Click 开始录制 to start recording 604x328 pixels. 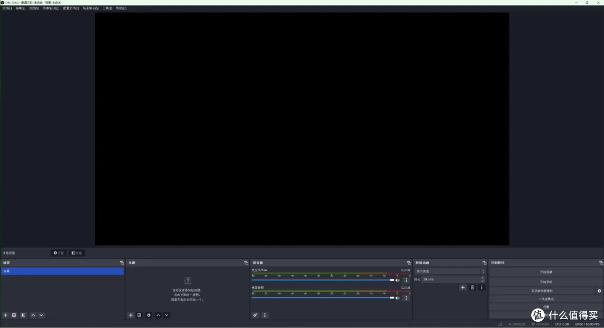tap(546, 282)
